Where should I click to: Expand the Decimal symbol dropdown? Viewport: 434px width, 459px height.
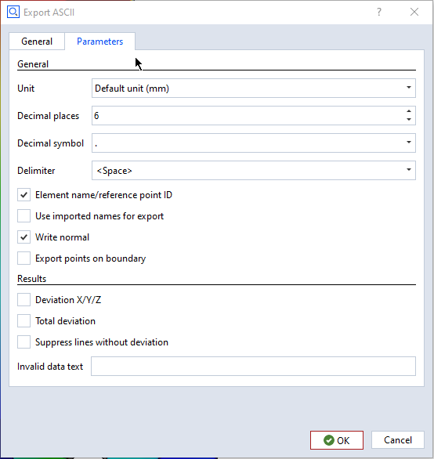click(x=254, y=143)
